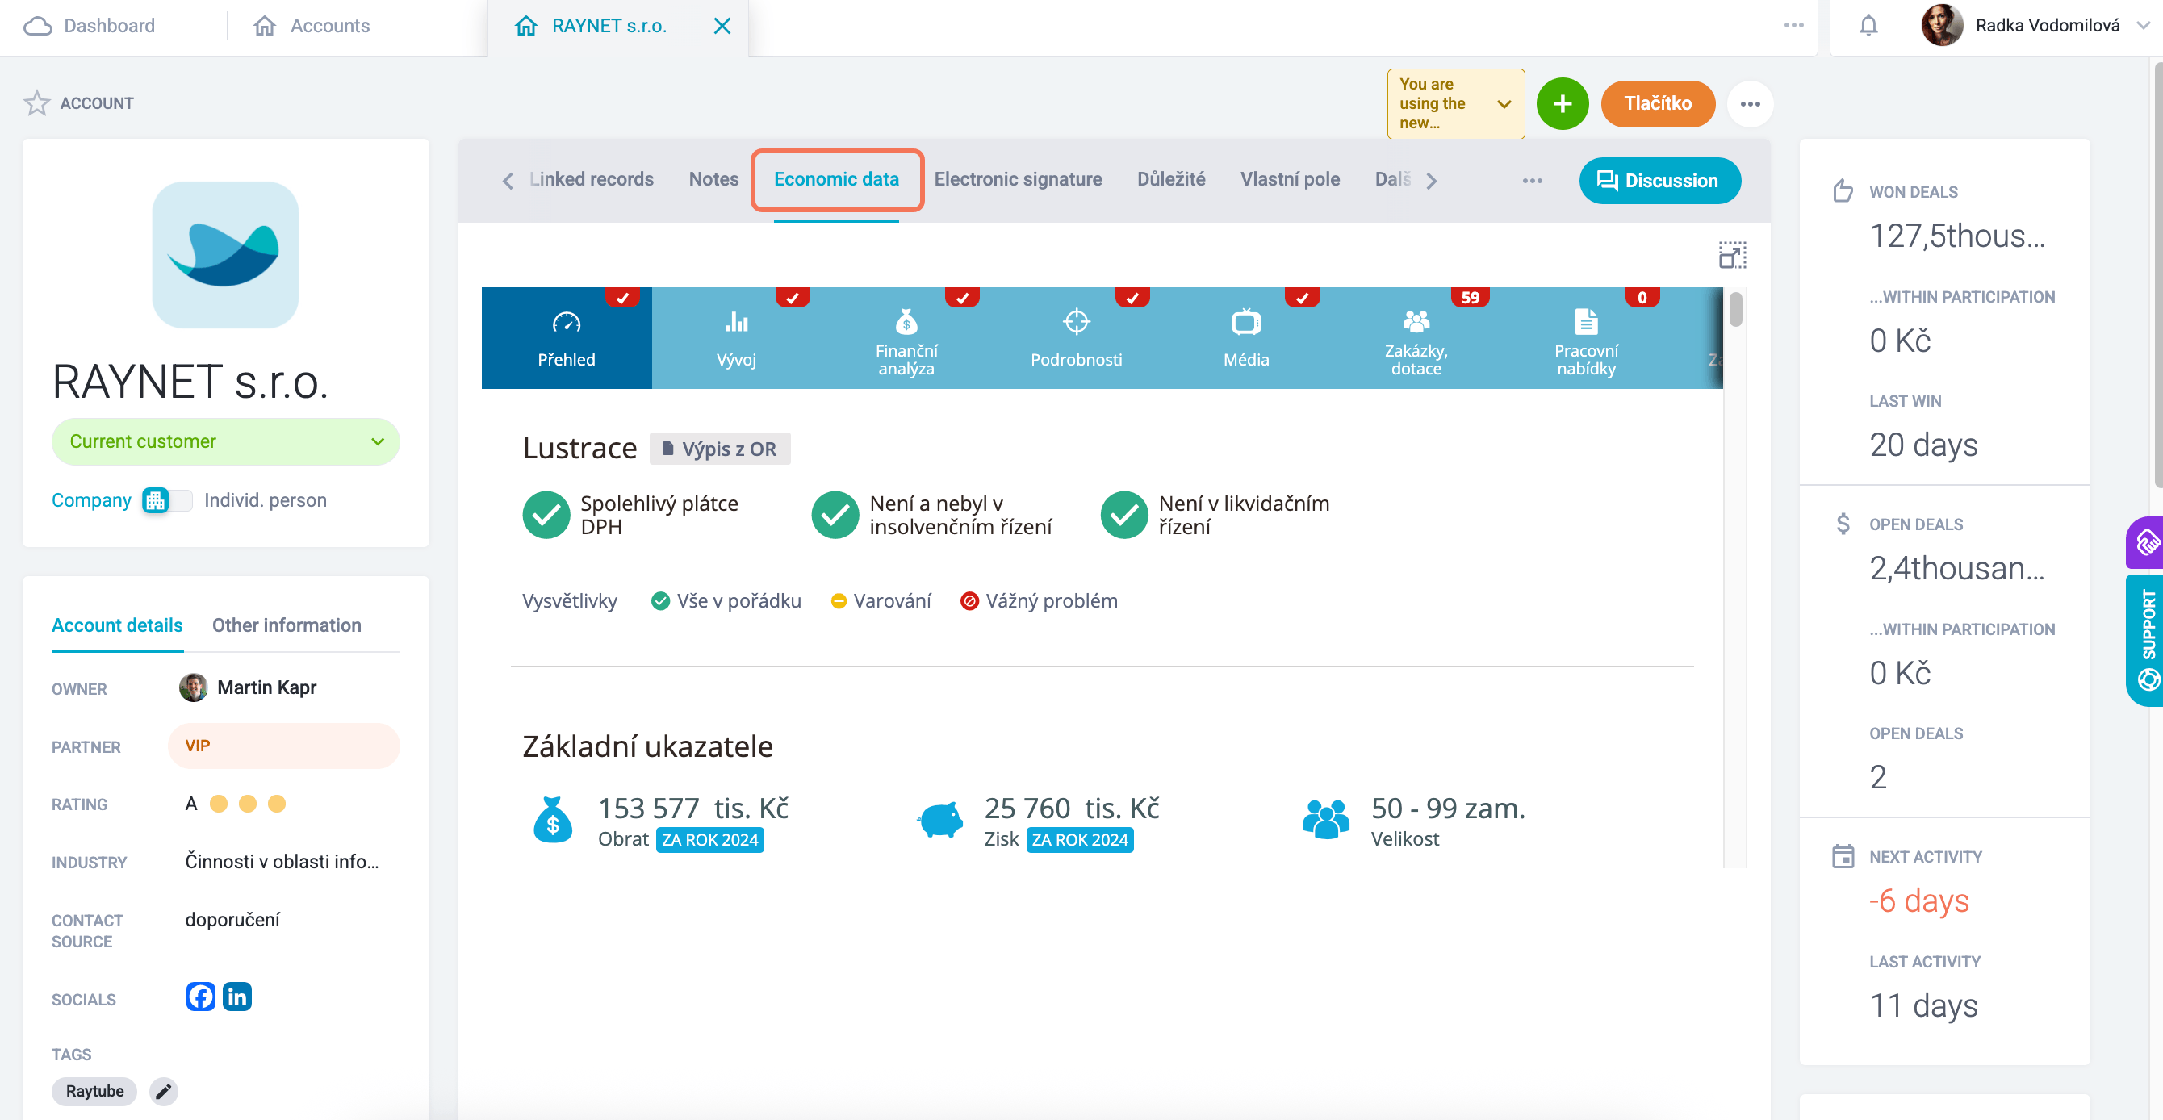This screenshot has height=1120, width=2163.
Task: Close the RAYNET s.r.o. tab
Action: click(722, 26)
